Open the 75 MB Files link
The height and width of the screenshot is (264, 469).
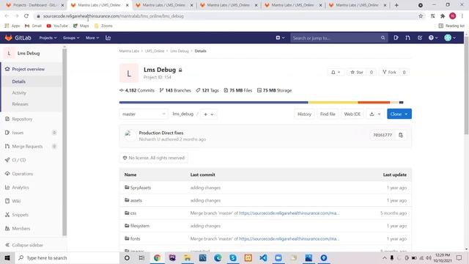point(238,90)
